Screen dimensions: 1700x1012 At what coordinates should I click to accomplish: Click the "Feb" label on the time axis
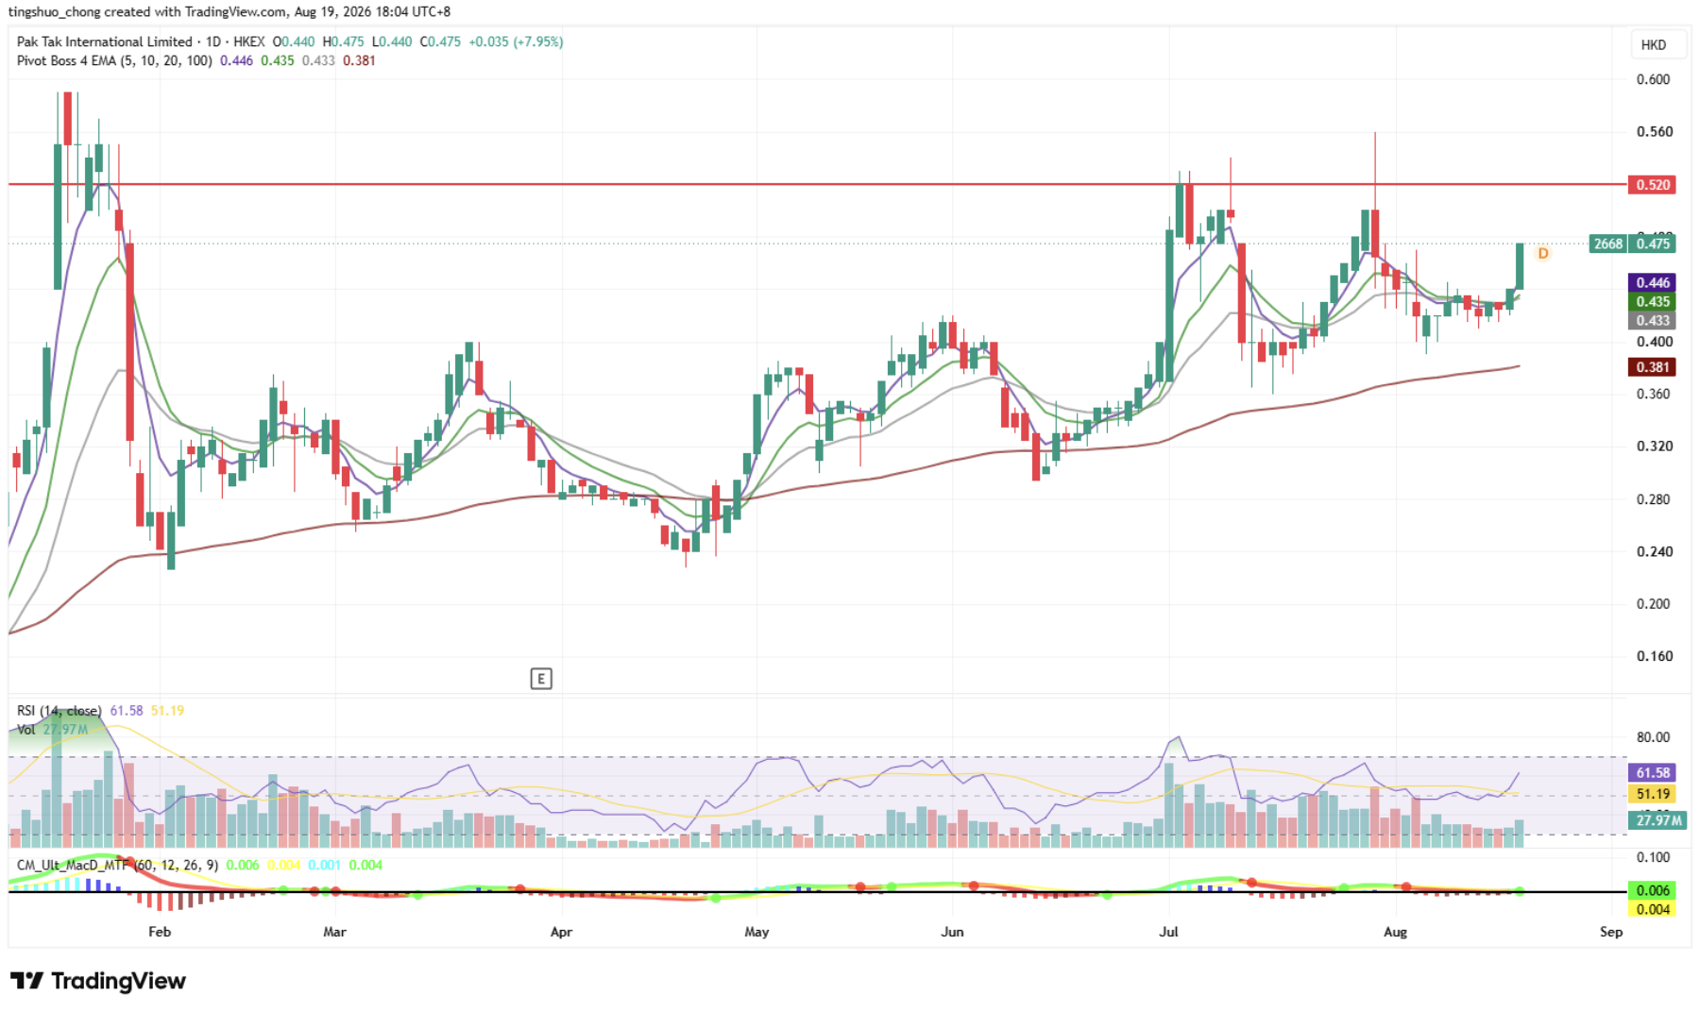click(x=160, y=932)
